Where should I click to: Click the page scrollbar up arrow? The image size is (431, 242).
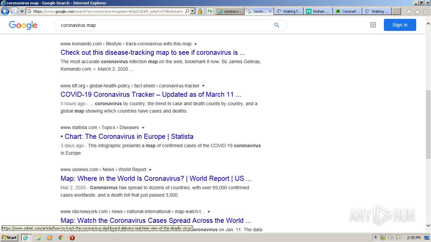428,24
